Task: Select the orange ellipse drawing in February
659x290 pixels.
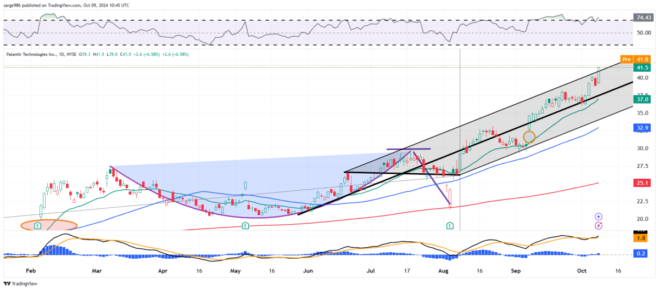Action: pos(49,225)
